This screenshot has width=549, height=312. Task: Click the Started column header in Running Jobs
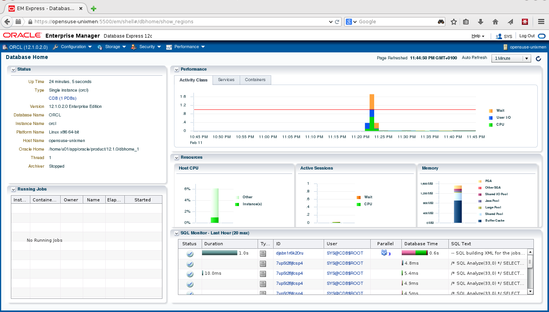point(143,200)
